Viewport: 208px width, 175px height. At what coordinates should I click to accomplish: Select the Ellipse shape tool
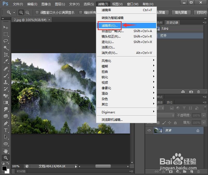click(x=5, y=144)
